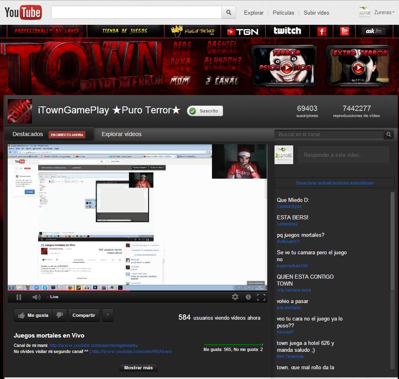
Task: Click the search magnifier button
Action: [x=229, y=12]
